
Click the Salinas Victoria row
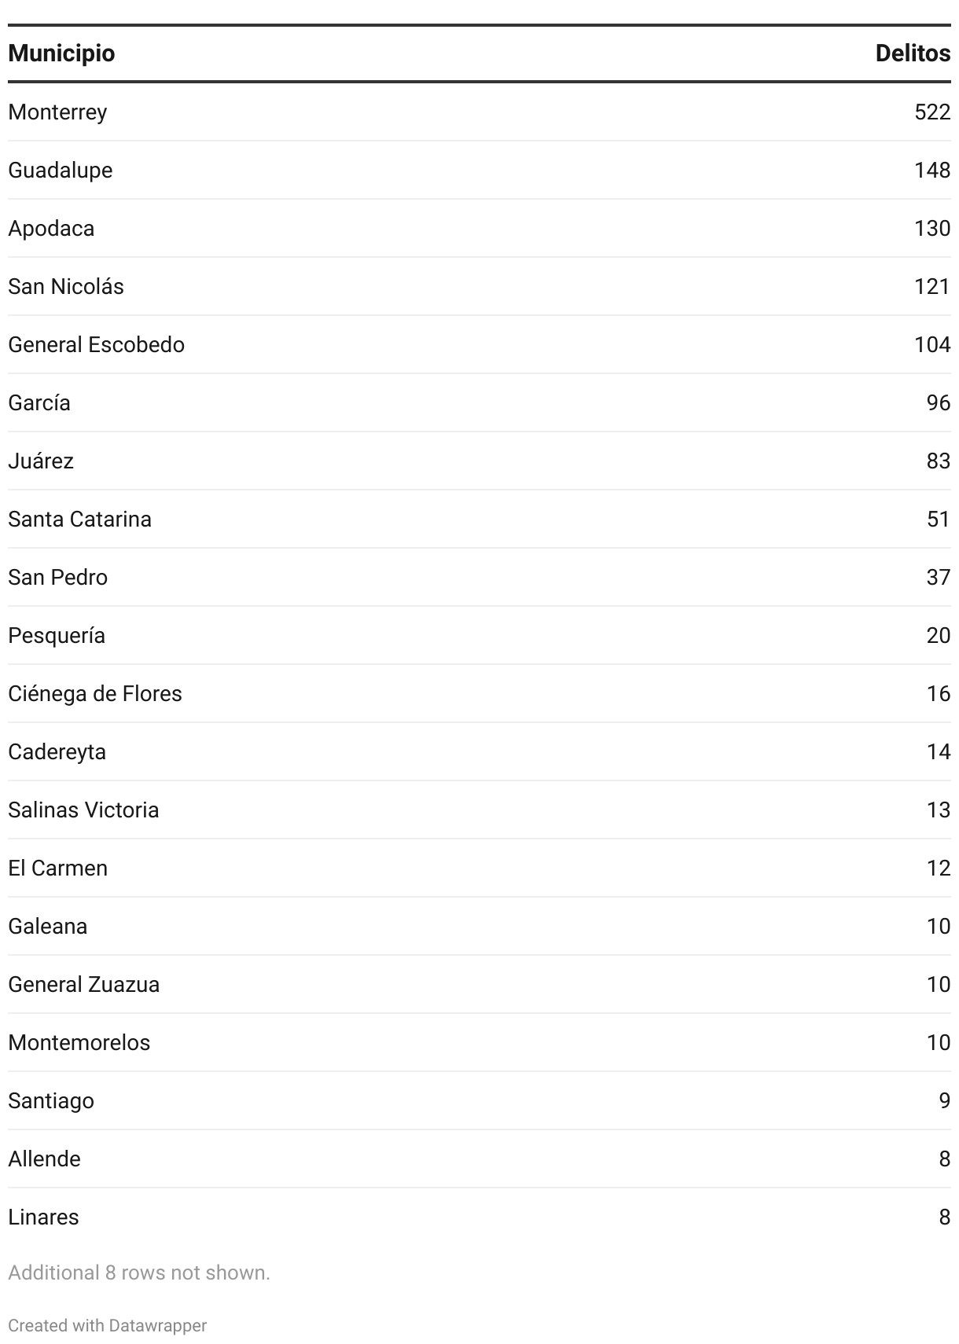(479, 810)
